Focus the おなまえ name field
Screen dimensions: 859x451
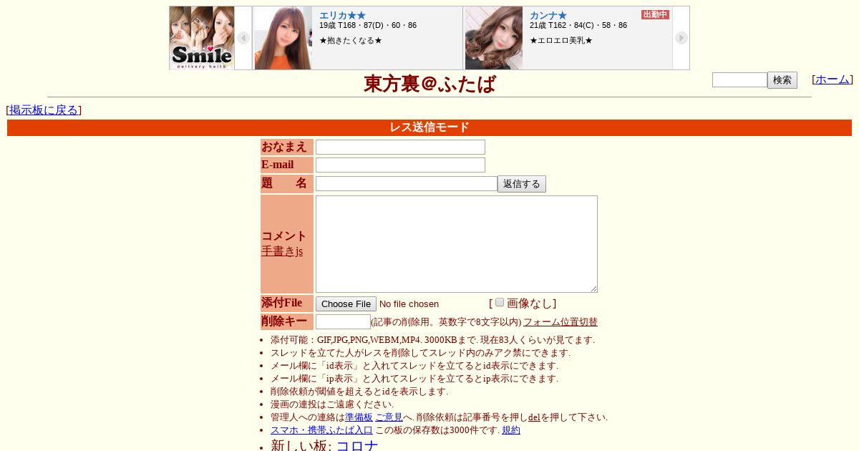[x=400, y=147]
